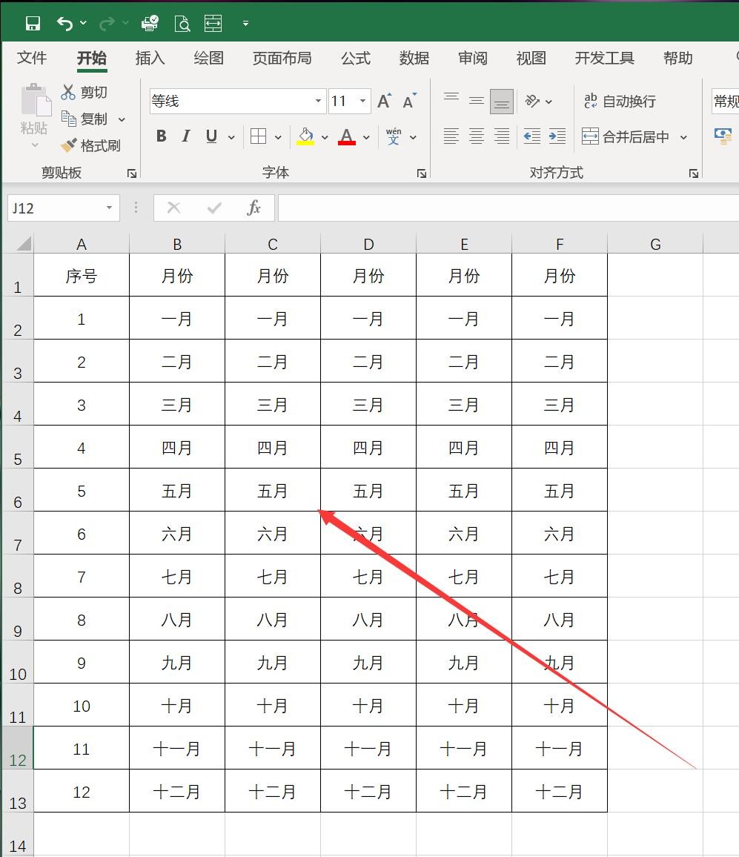Screen dimensions: 739x857
Task: Open the 数据 ribbon tab
Action: (x=414, y=58)
